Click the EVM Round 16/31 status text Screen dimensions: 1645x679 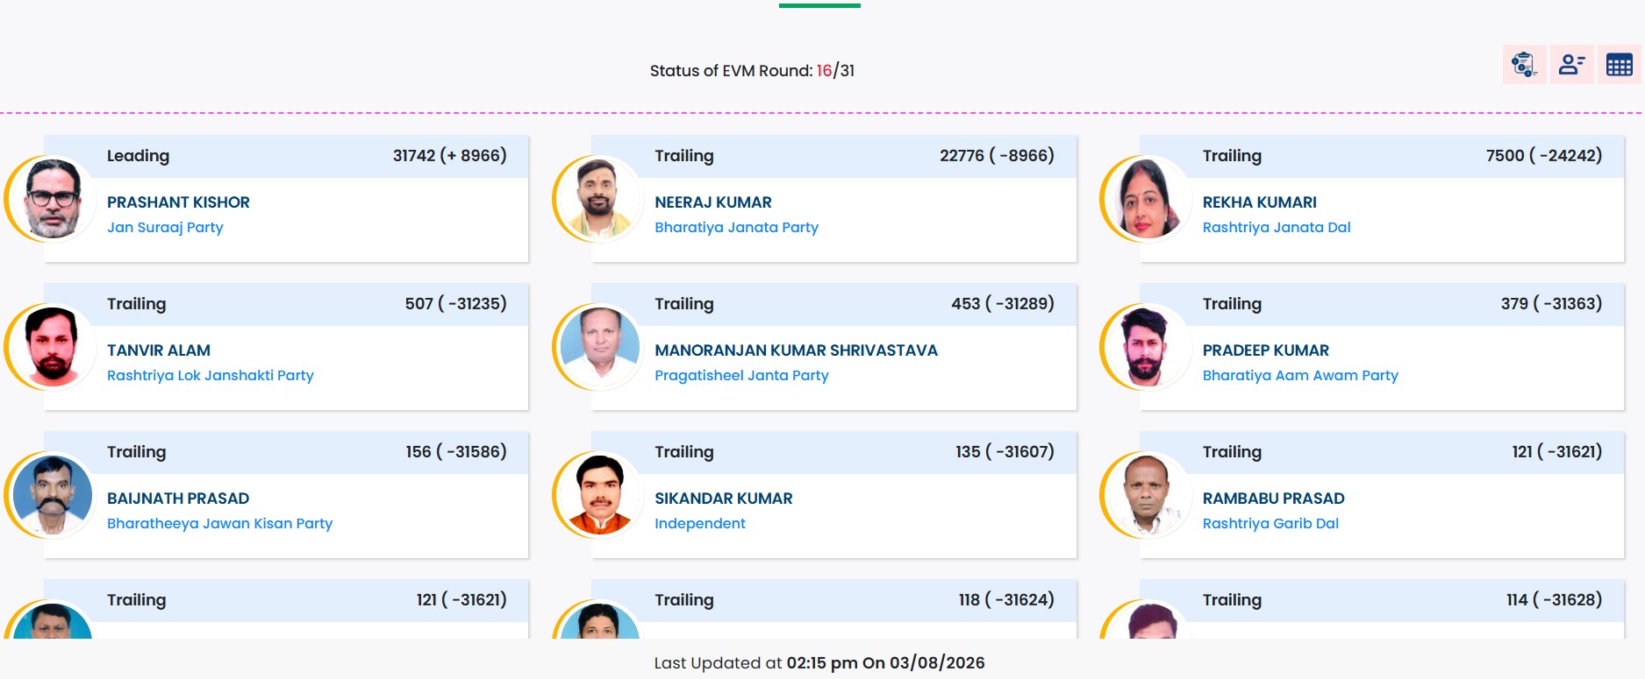(752, 71)
